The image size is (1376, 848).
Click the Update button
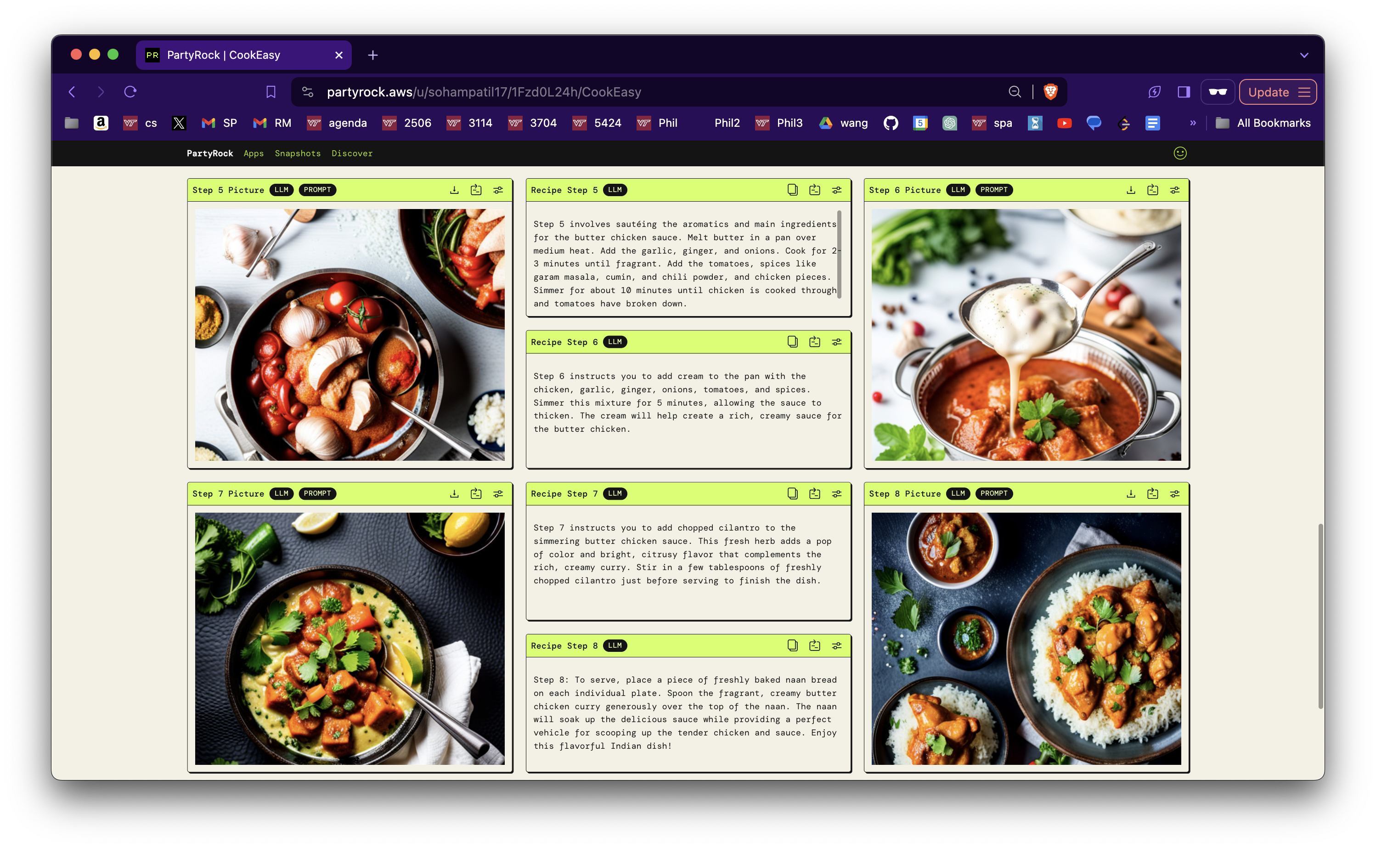tap(1269, 92)
